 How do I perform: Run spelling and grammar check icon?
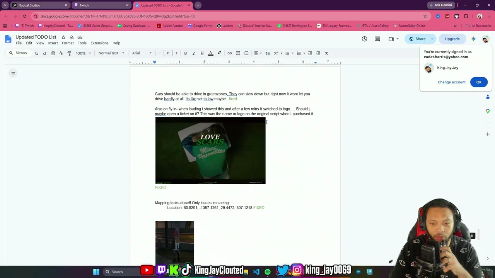(61, 53)
